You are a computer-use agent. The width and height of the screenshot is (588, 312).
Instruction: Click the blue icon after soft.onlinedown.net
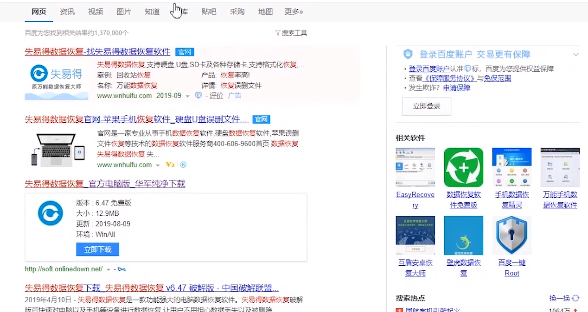pyautogui.click(x=121, y=269)
